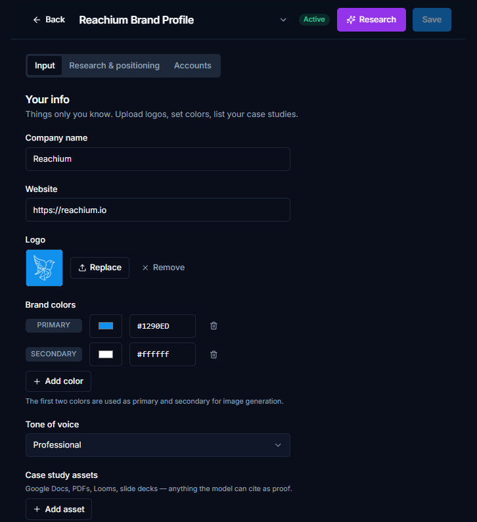Save the brand profile
This screenshot has height=522, width=477.
pyautogui.click(x=432, y=20)
